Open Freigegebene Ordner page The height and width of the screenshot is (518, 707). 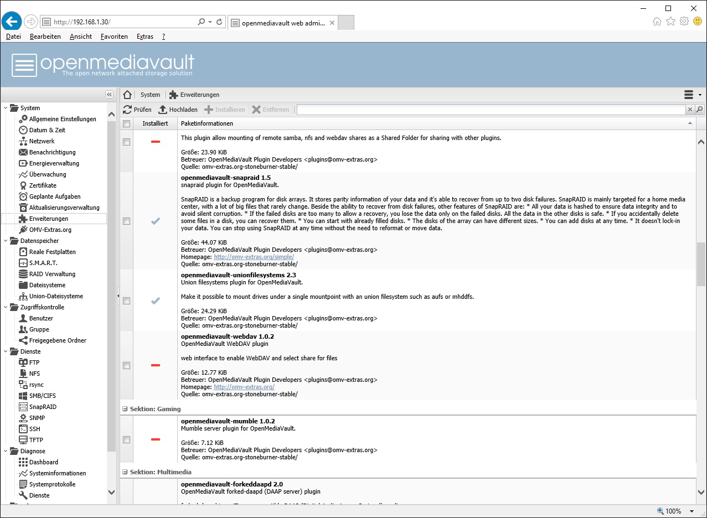pos(58,340)
